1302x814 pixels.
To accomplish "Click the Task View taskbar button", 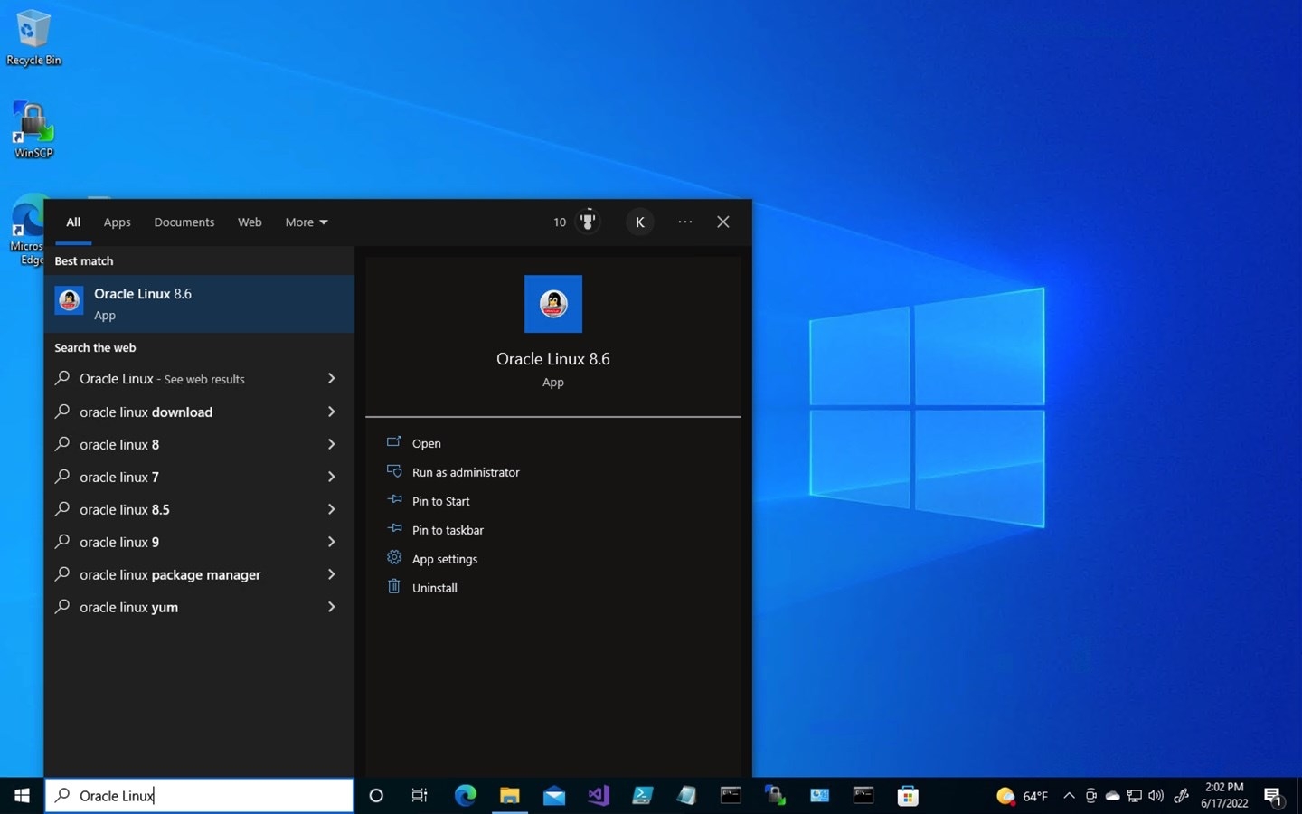I will coord(420,796).
